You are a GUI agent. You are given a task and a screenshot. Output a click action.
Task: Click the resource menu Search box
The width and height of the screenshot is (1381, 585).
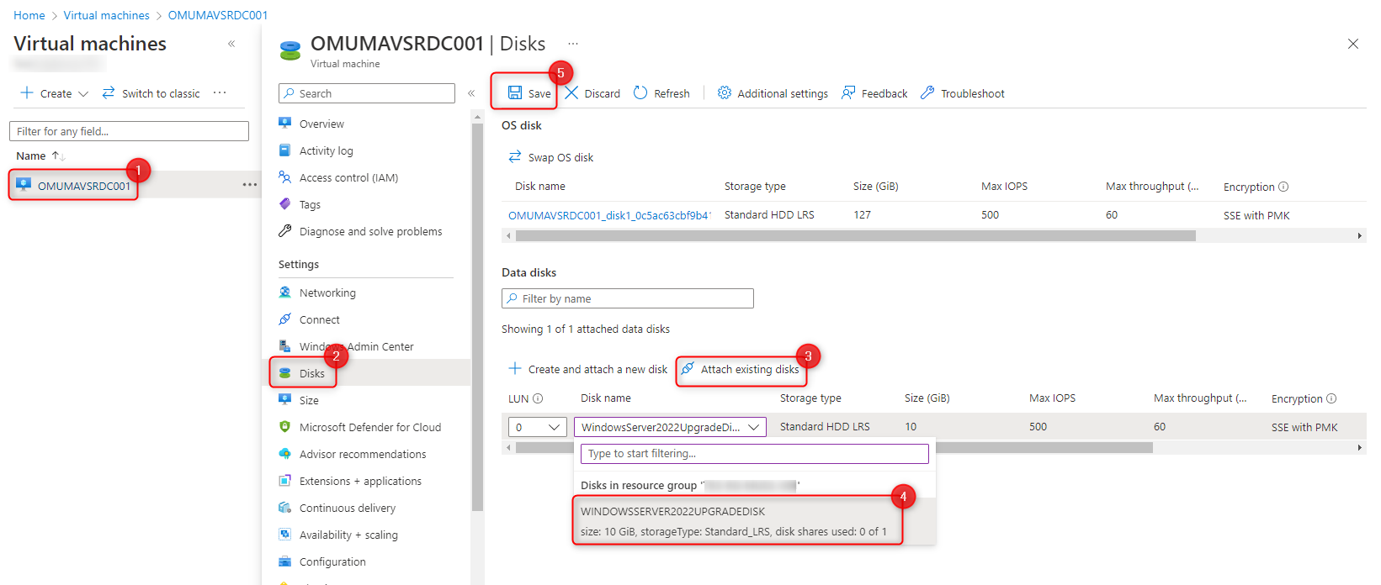pyautogui.click(x=367, y=93)
